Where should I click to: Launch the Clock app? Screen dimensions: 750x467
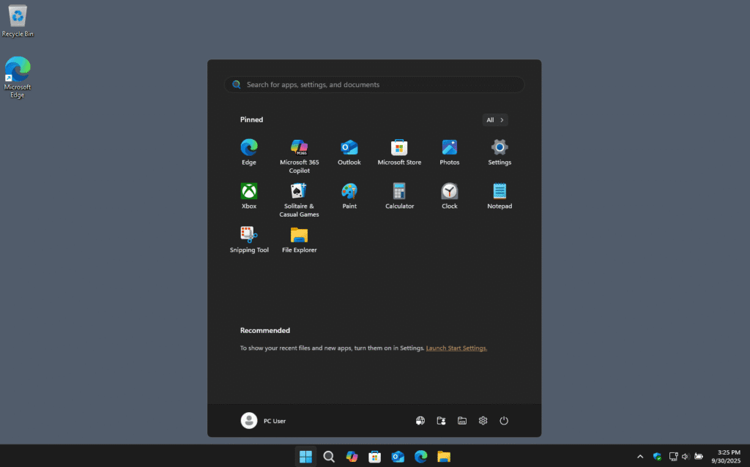pyautogui.click(x=449, y=191)
